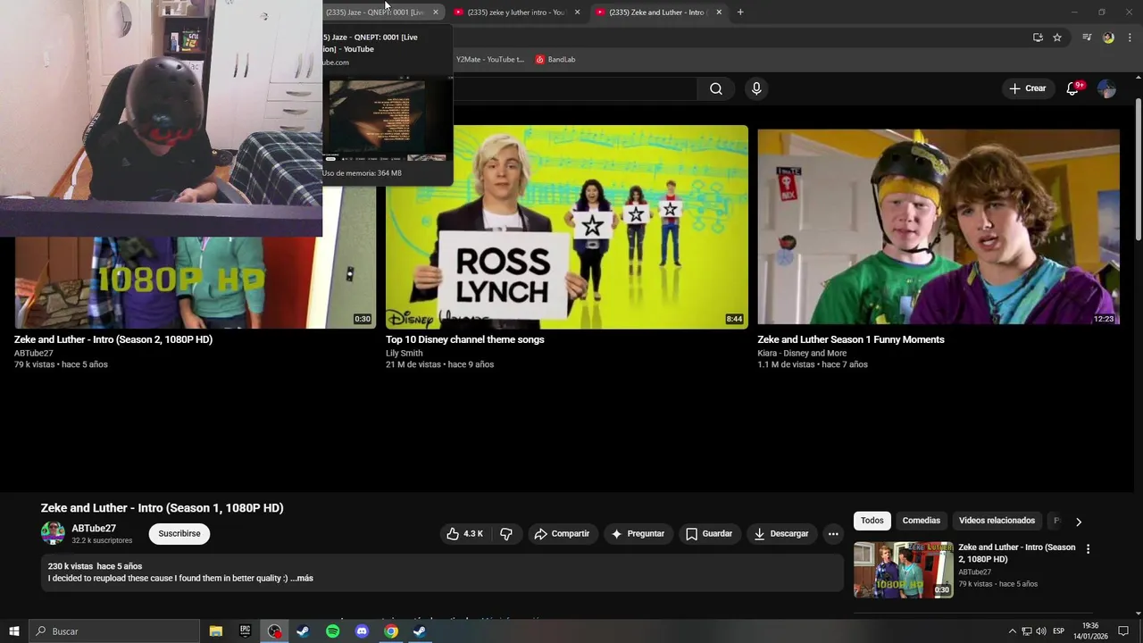
Task: Dislike the video with thumbs down
Action: tap(506, 534)
